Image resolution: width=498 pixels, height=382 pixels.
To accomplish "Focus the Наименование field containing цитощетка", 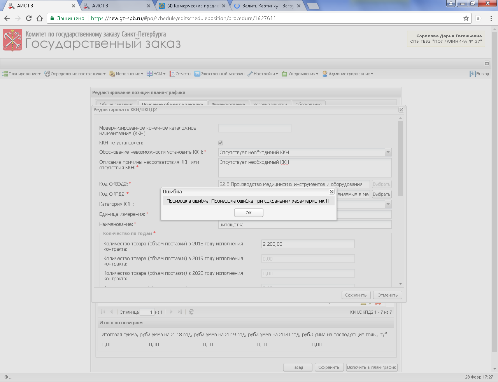I will [305, 224].
